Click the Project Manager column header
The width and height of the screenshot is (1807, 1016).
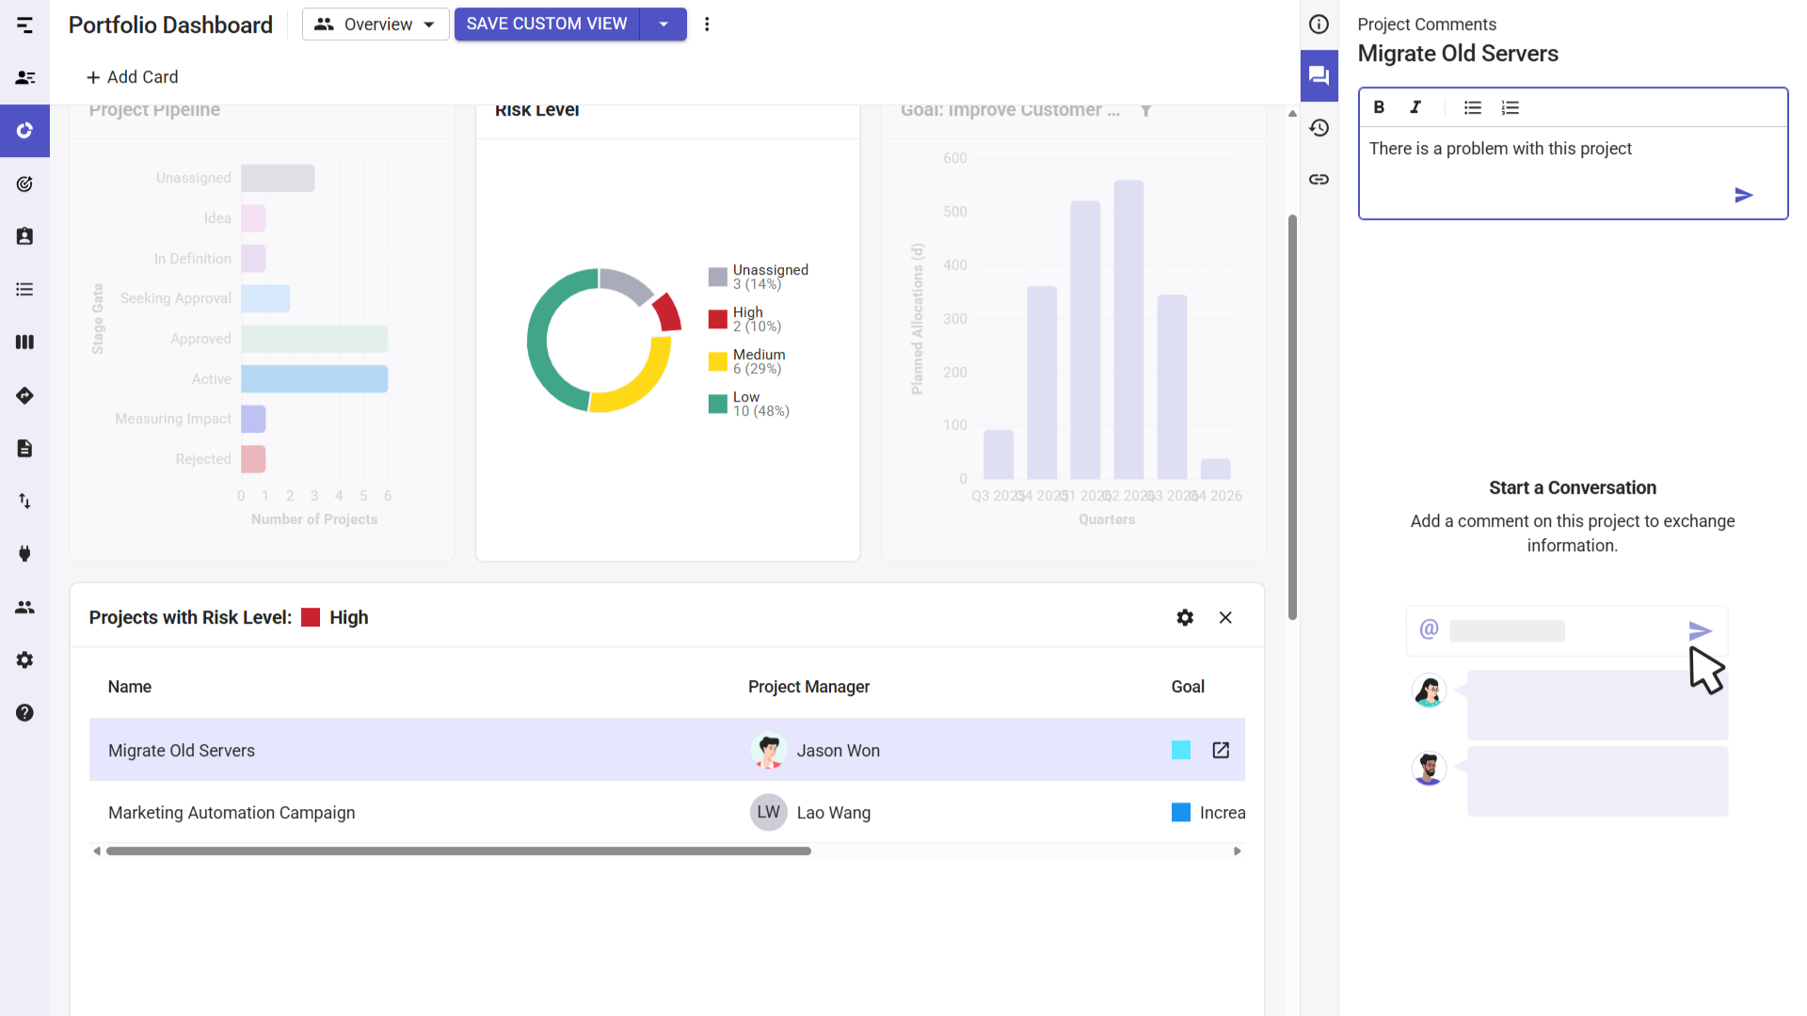click(808, 687)
